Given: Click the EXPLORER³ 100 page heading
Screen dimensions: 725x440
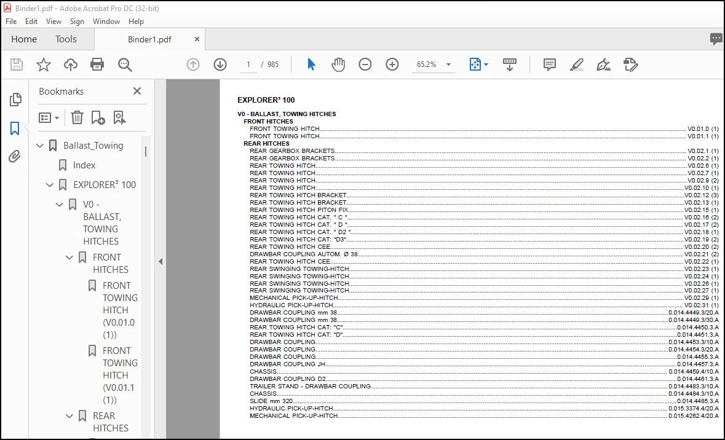Looking at the screenshot, I should (x=266, y=100).
